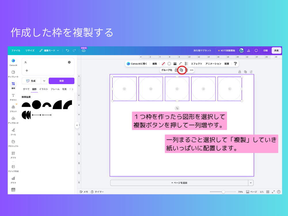The height and width of the screenshot is (216, 288).
Task: Click the + ページを追加 add page button
Action: pos(179,183)
